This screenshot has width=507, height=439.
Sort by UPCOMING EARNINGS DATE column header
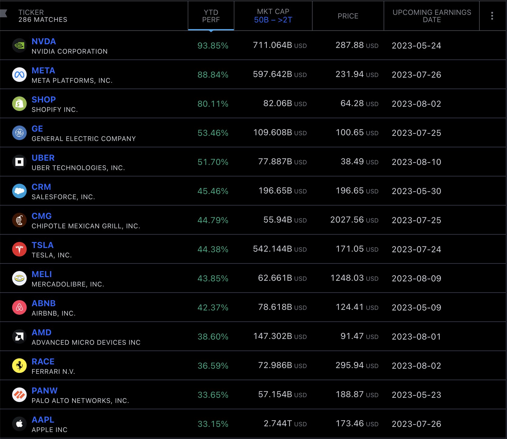click(x=432, y=16)
